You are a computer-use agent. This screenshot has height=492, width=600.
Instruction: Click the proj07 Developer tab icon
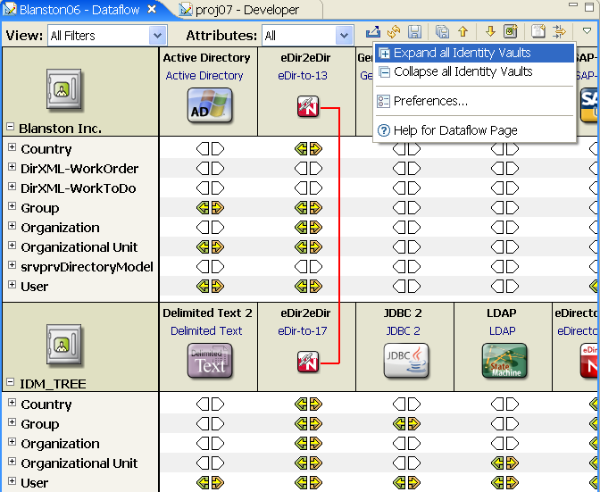(x=186, y=9)
